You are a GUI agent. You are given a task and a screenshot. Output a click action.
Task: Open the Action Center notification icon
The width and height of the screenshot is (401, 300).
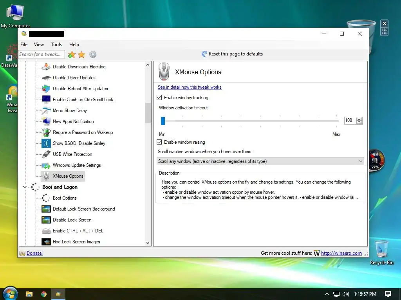click(x=388, y=294)
